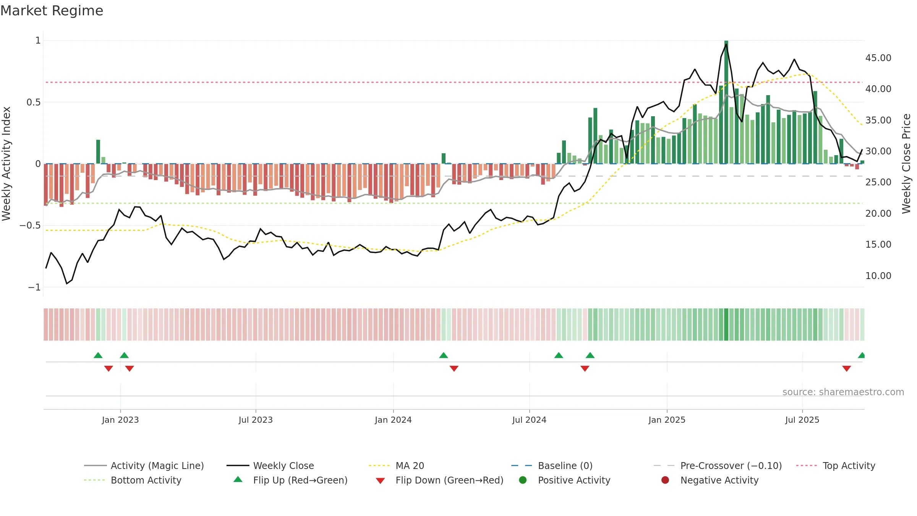917x516 pixels.
Task: Click the Flip Up marker just after Jan 2023
Action: tap(124, 355)
